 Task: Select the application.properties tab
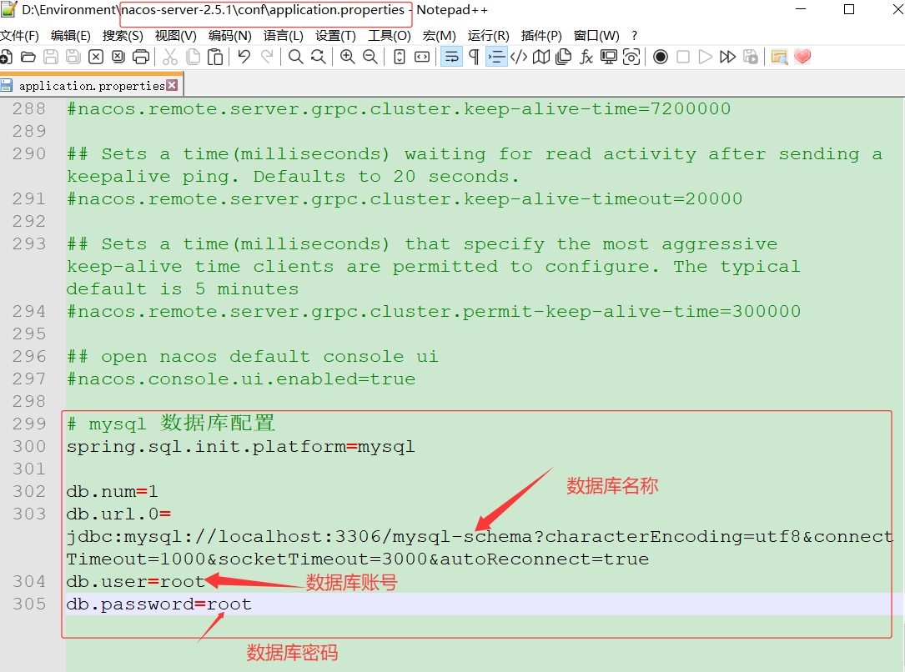pyautogui.click(x=90, y=86)
